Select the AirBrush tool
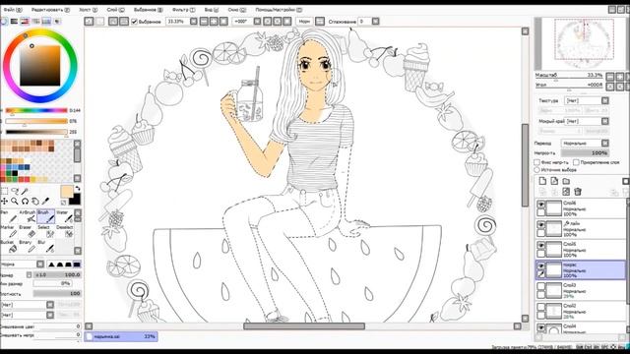Image resolution: width=630 pixels, height=354 pixels. (28, 216)
